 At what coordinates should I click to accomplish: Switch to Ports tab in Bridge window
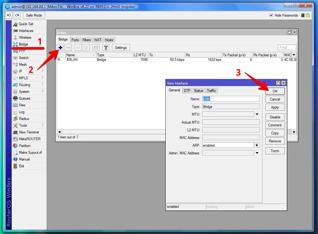(x=75, y=40)
